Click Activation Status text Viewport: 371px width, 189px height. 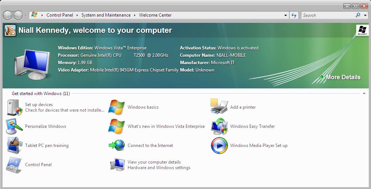click(x=219, y=48)
